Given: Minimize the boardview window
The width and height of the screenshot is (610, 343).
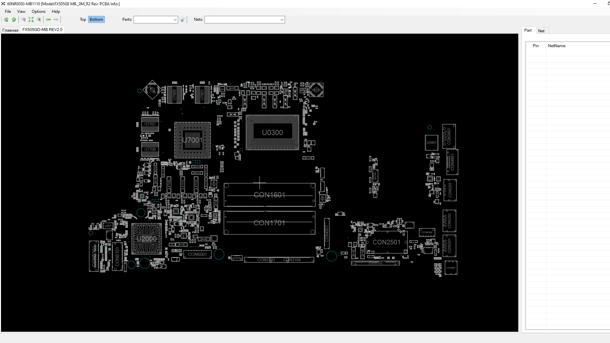Looking at the screenshot, I should [x=595, y=4].
